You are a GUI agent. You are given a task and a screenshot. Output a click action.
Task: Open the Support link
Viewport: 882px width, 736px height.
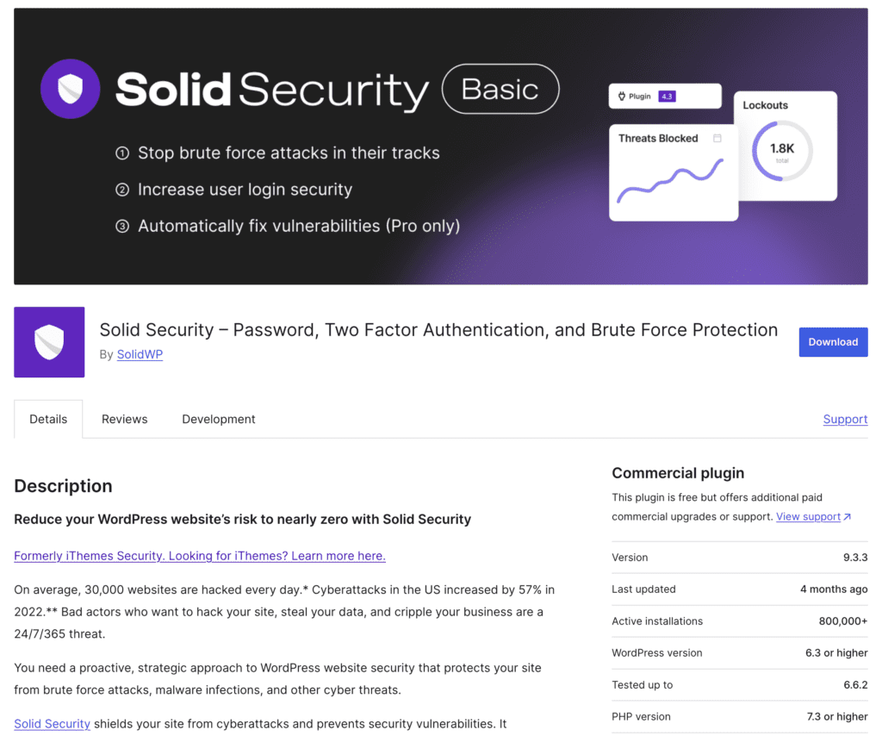pyautogui.click(x=845, y=420)
